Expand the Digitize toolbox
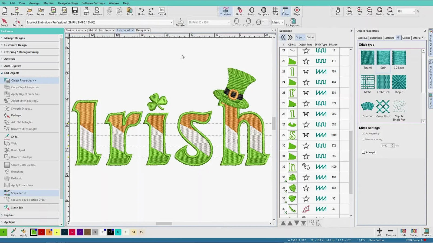Image resolution: width=433 pixels, height=243 pixels. [x=29, y=215]
